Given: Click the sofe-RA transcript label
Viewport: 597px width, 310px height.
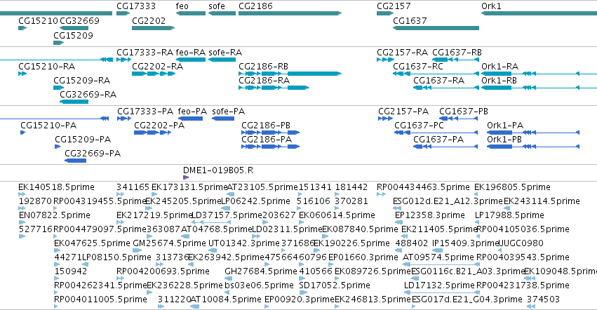Looking at the screenshot, I should [x=225, y=52].
